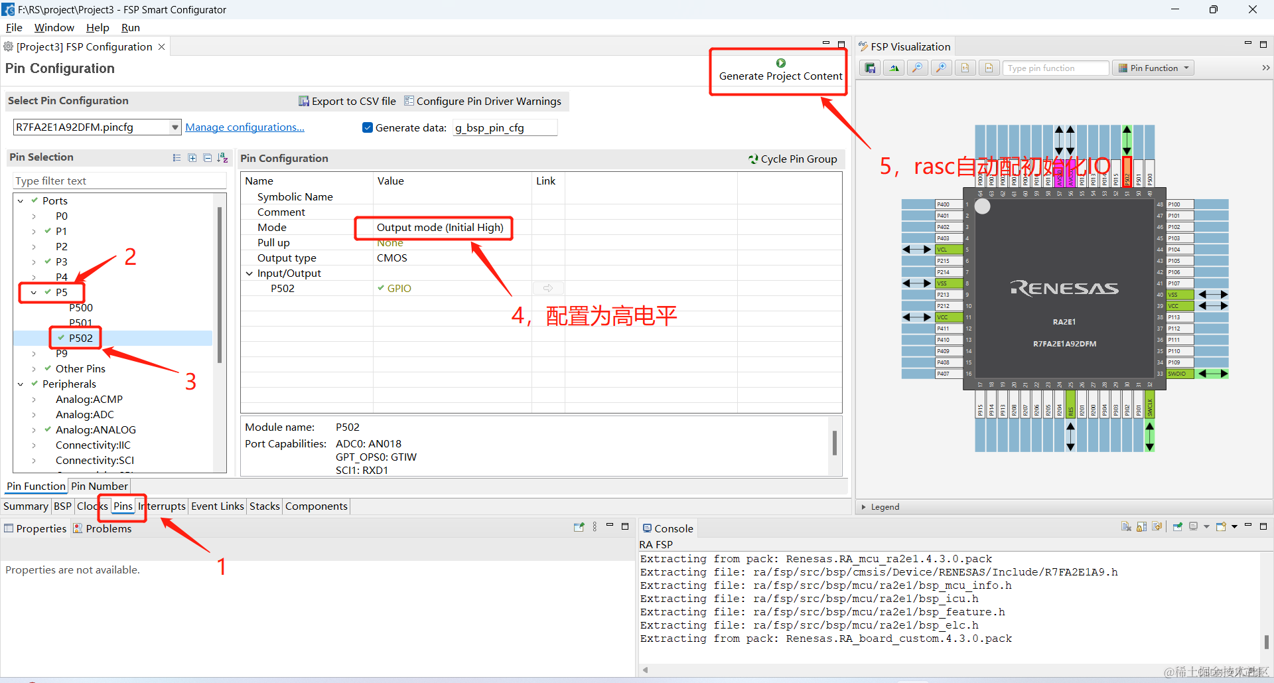Click the Mode value Output mode (Initial High)
1274x683 pixels.
[440, 227]
